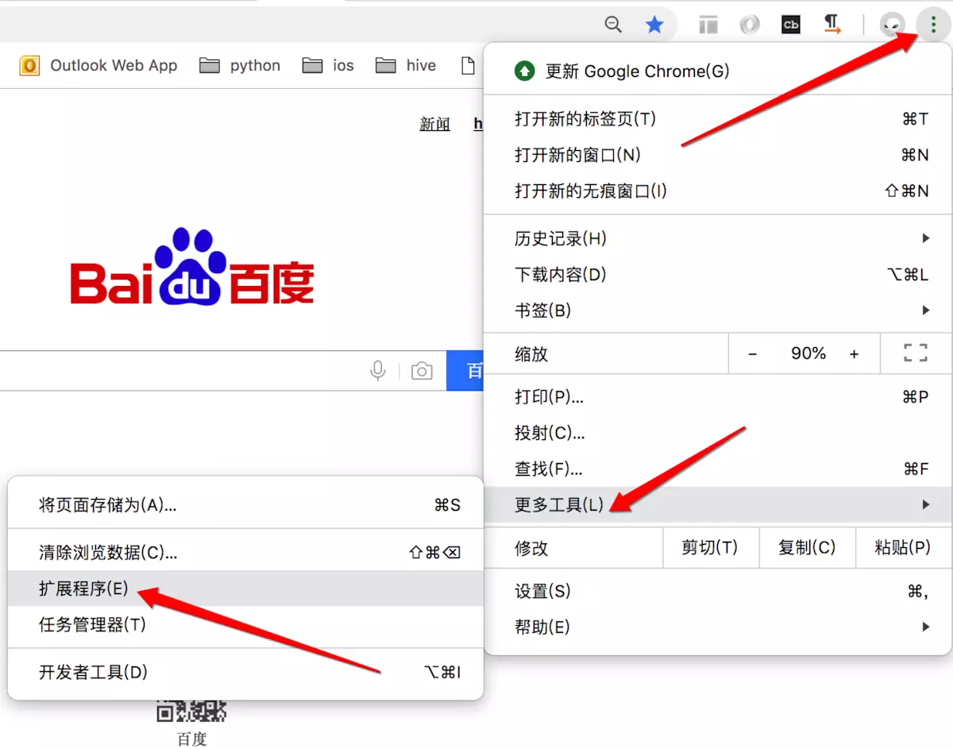The width and height of the screenshot is (953, 749).
Task: Select 将页面存储为(A)... in submenu
Action: pyautogui.click(x=245, y=505)
